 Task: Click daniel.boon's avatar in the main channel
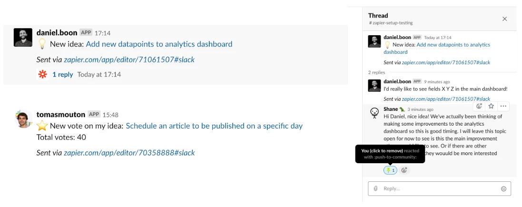23,38
